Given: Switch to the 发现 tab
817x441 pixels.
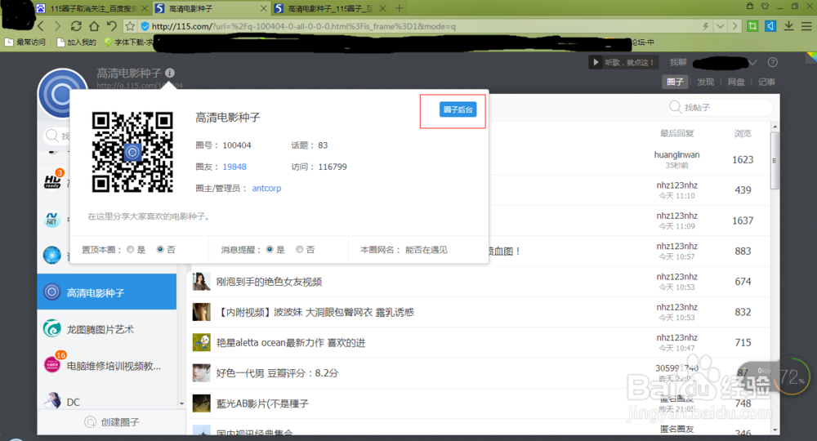Looking at the screenshot, I should [x=705, y=82].
